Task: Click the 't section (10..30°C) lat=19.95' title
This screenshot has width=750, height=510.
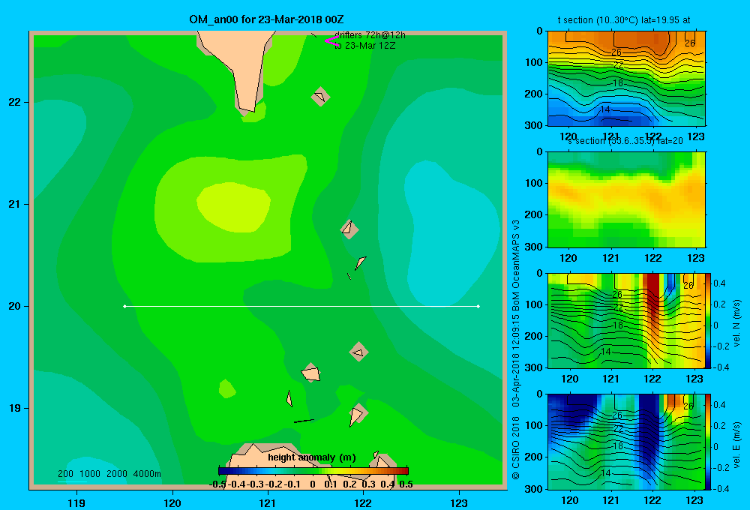Action: pos(624,20)
